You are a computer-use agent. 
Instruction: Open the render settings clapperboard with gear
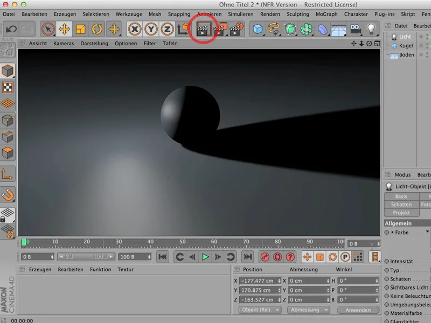click(237, 29)
